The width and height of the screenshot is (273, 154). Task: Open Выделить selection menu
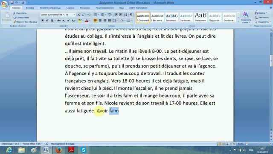point(263,22)
